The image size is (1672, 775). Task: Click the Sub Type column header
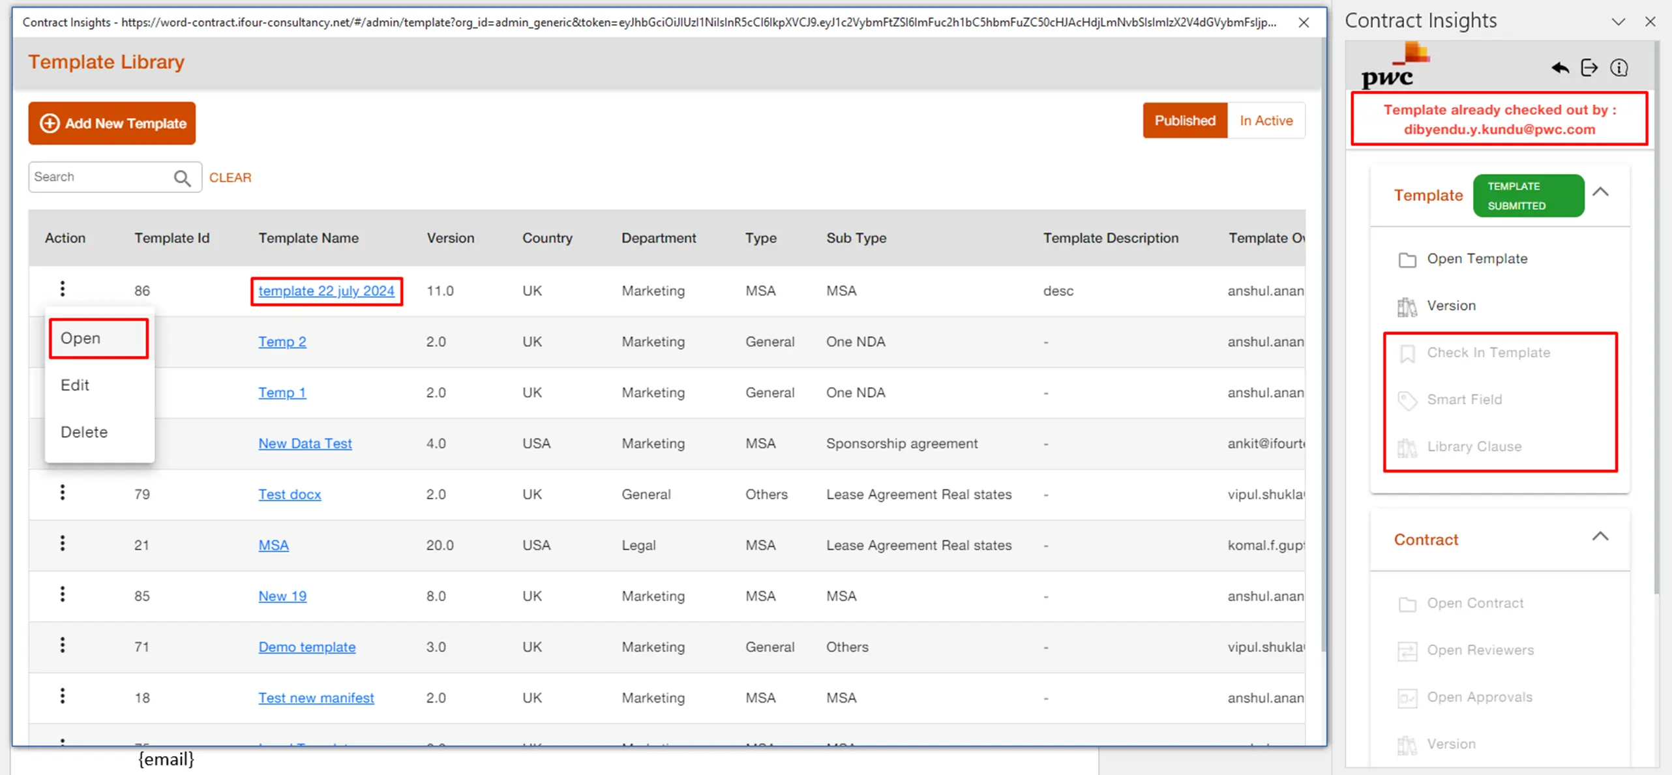tap(856, 238)
